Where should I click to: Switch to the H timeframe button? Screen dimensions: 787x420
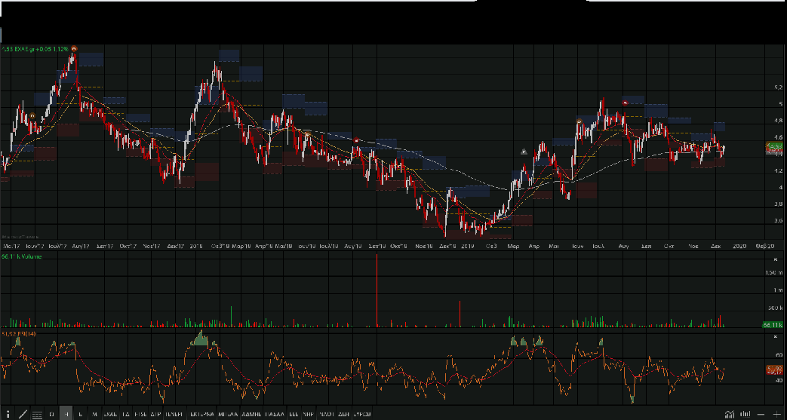pyautogui.click(x=66, y=414)
